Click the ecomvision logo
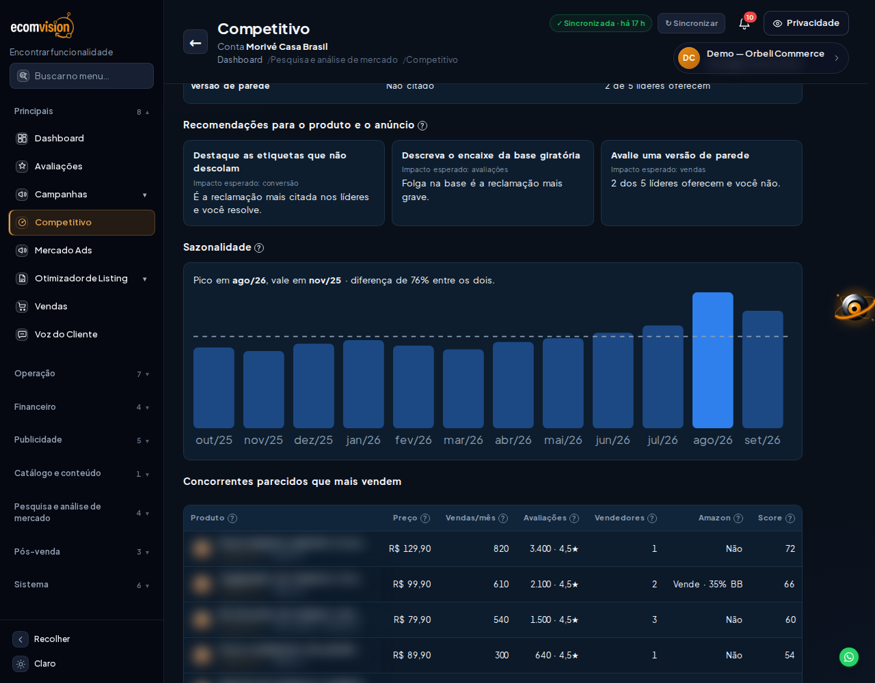 pos(42,26)
